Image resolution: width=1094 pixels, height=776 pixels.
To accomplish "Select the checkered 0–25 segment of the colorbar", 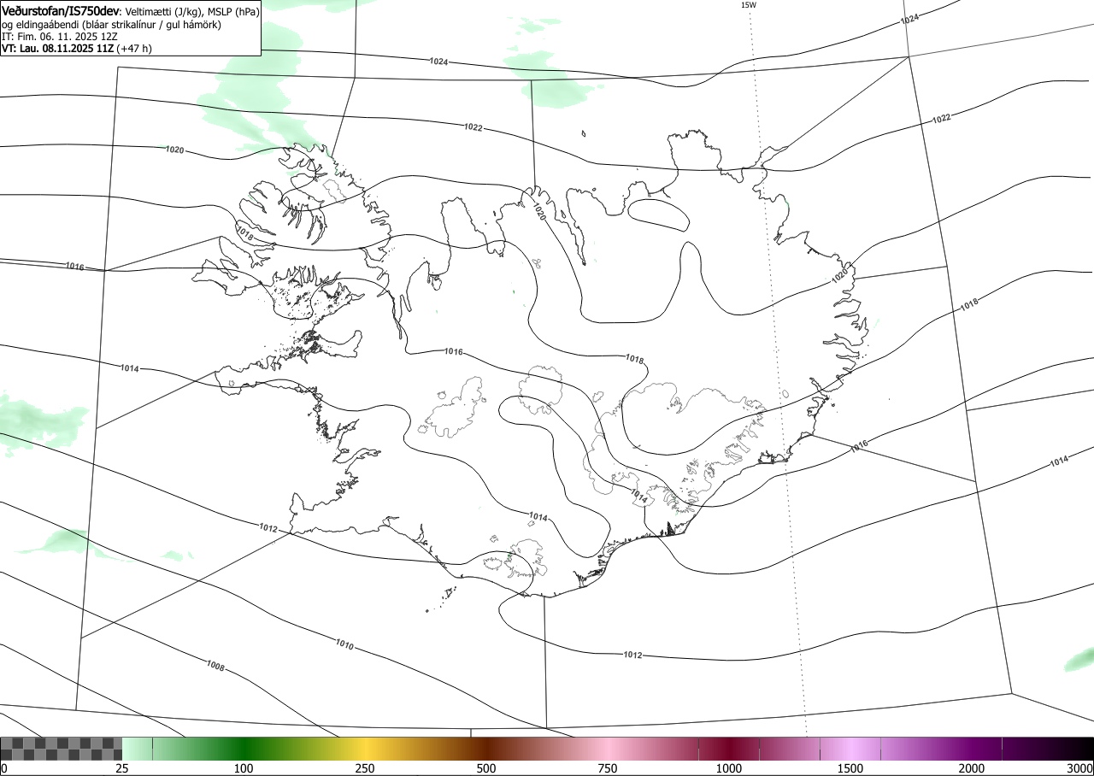I will pos(62,749).
